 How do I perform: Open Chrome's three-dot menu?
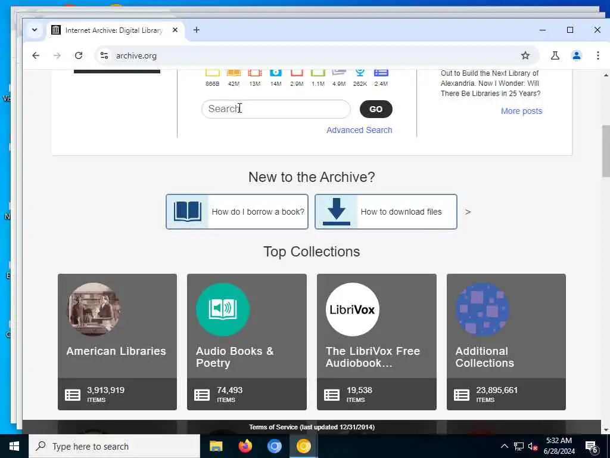[598, 55]
